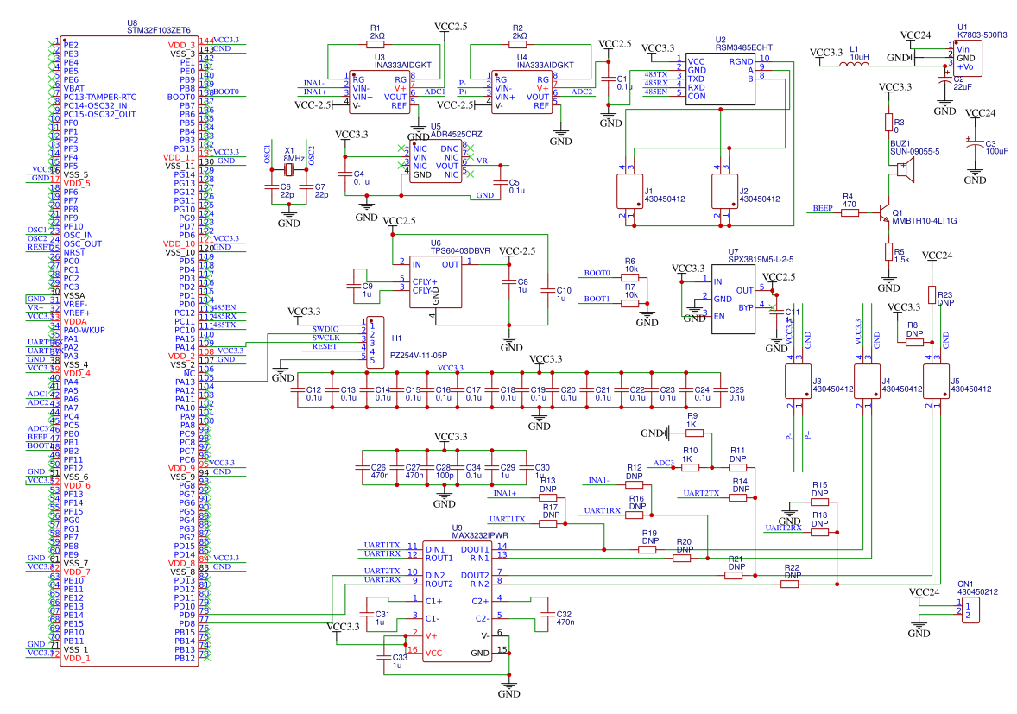
Task: Select the BOOT1 net label beside R7
Action: [x=597, y=299]
